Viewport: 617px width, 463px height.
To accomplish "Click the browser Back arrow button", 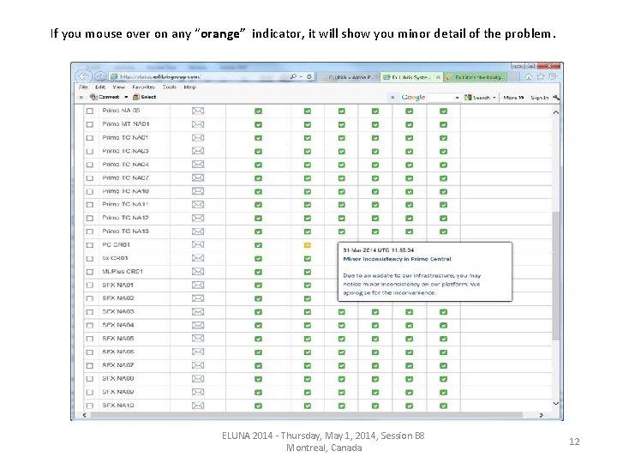I will (83, 75).
